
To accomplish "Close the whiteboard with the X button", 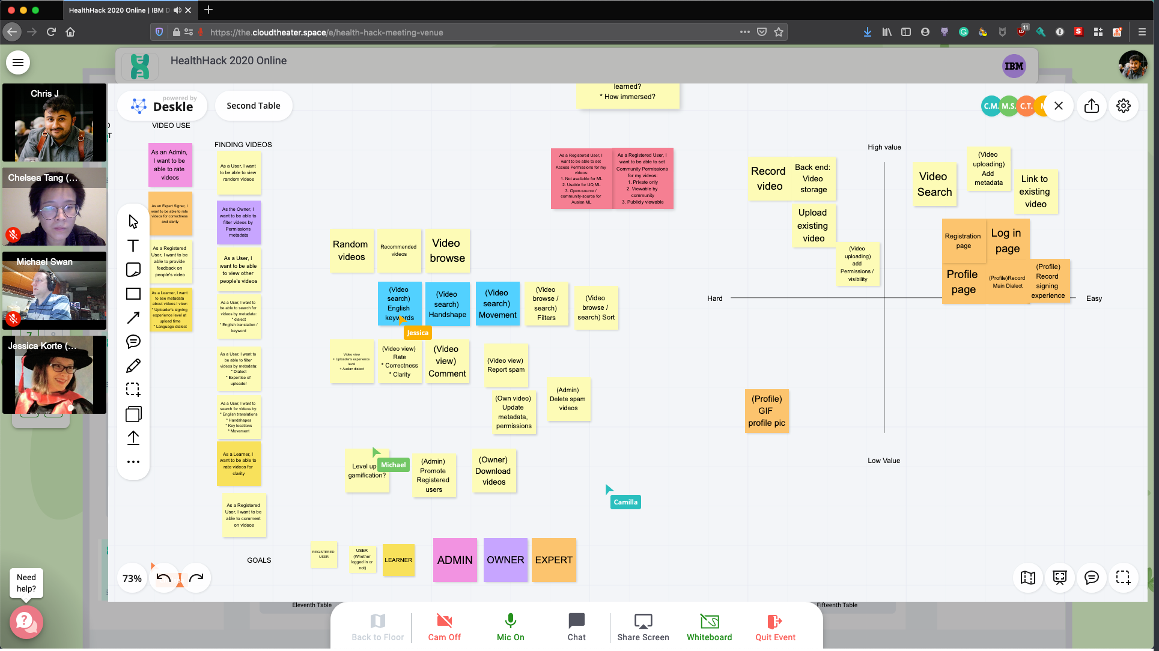I will tap(1059, 106).
